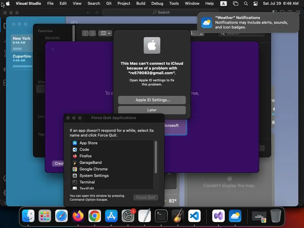Open the Visual Studio application menu

(x=28, y=4)
